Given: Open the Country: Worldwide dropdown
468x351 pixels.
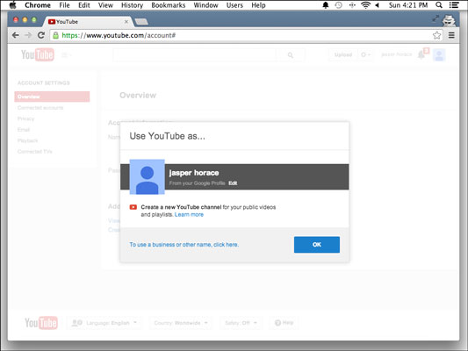Looking at the screenshot, I should pyautogui.click(x=181, y=323).
